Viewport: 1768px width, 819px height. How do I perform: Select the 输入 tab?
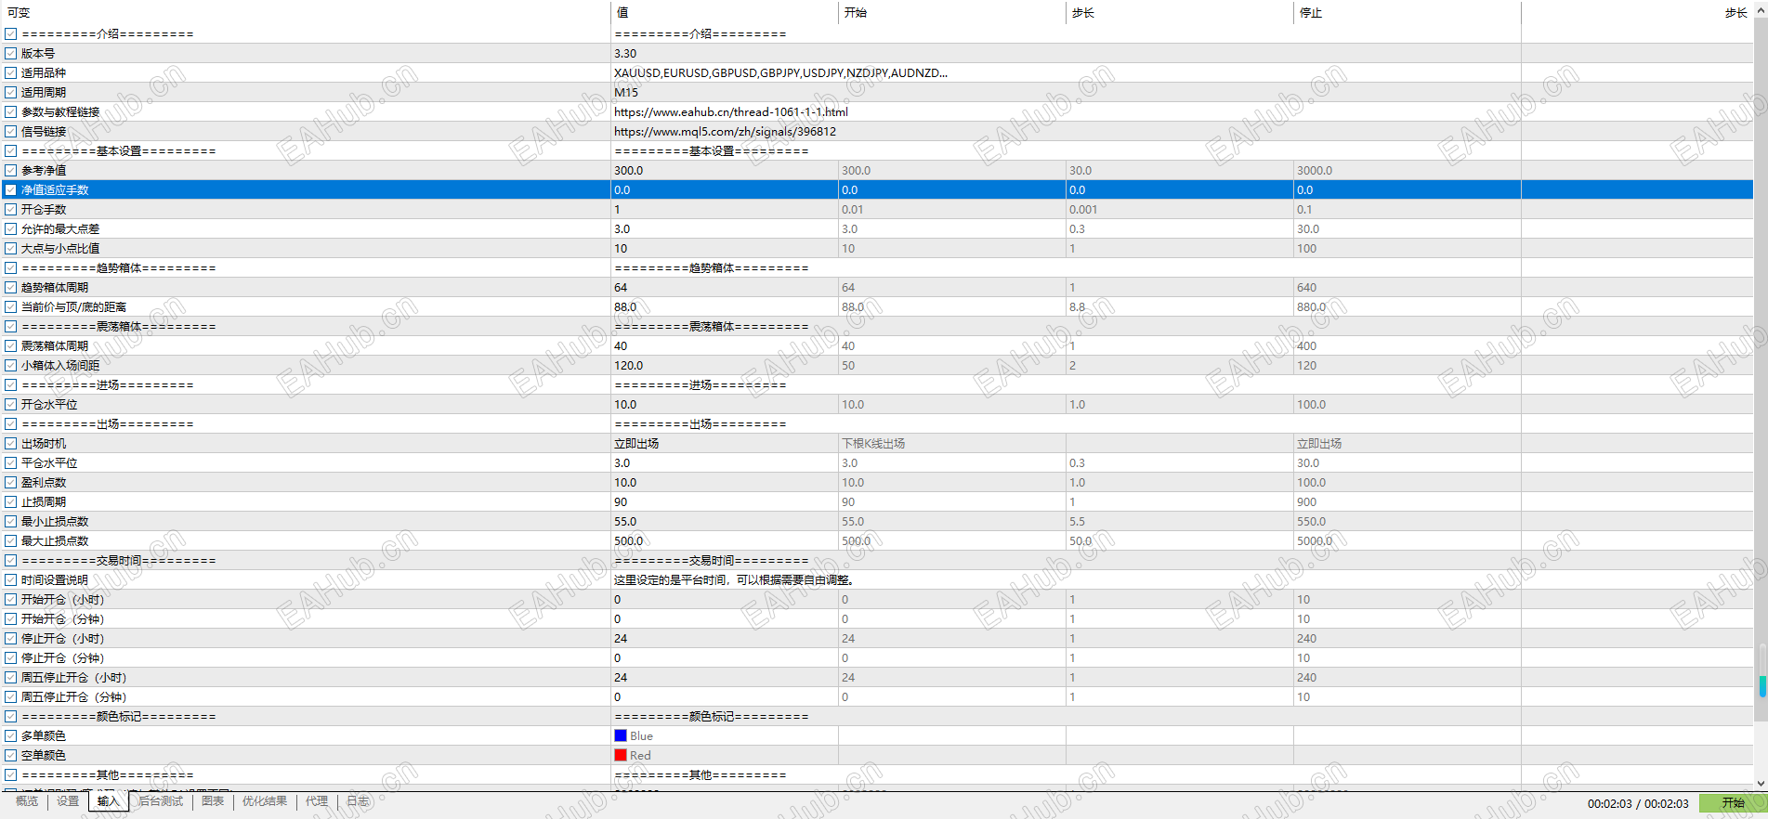[109, 801]
